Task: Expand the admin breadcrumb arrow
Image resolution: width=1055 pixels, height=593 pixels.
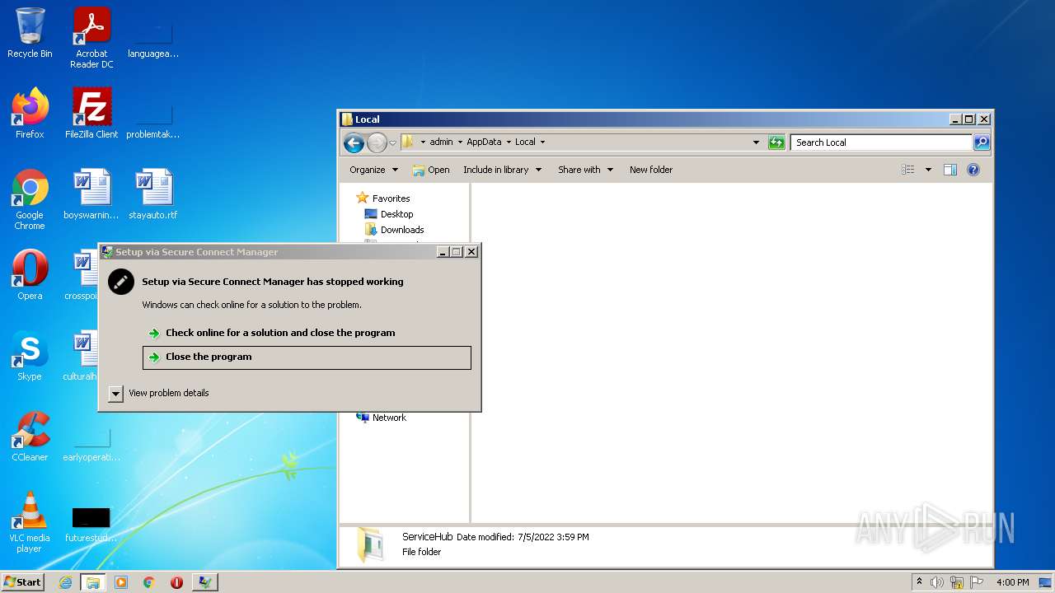Action: point(460,142)
